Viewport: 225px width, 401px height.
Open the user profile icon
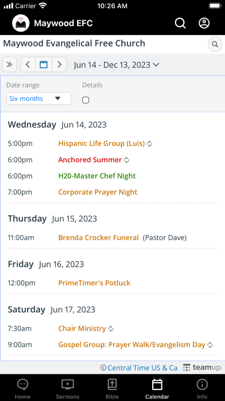(204, 23)
